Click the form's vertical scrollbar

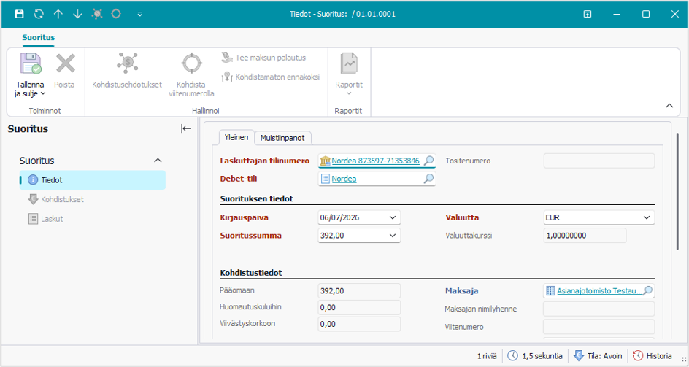[x=677, y=191]
